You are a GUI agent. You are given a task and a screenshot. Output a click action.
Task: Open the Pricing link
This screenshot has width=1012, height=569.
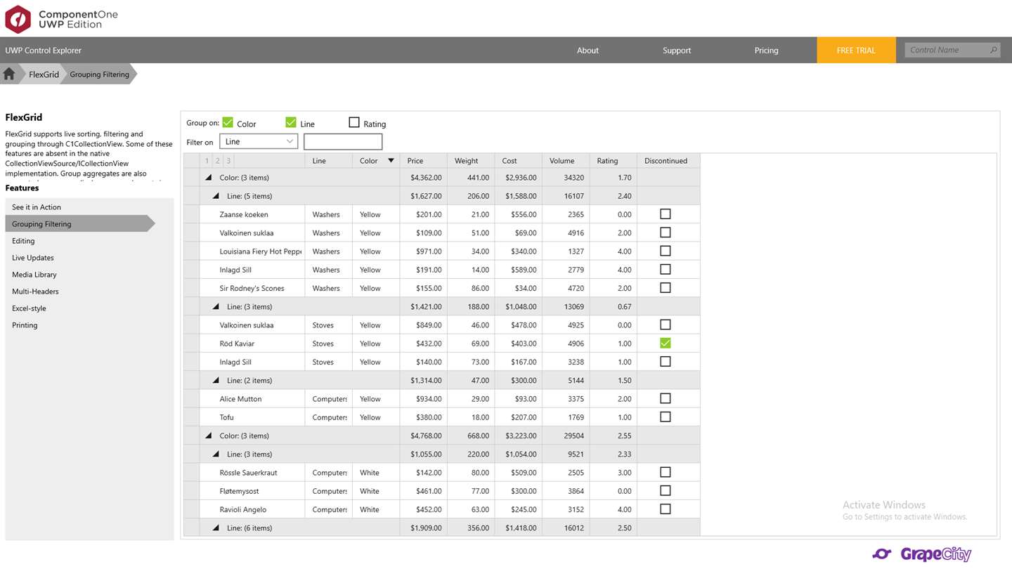766,50
